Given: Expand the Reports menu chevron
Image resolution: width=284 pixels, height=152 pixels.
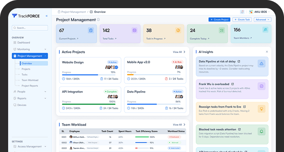Looking at the screenshot, I should click(x=45, y=98).
